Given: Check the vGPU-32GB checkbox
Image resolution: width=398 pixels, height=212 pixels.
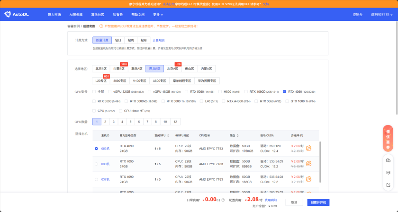Looking at the screenshot, I should [x=109, y=91].
